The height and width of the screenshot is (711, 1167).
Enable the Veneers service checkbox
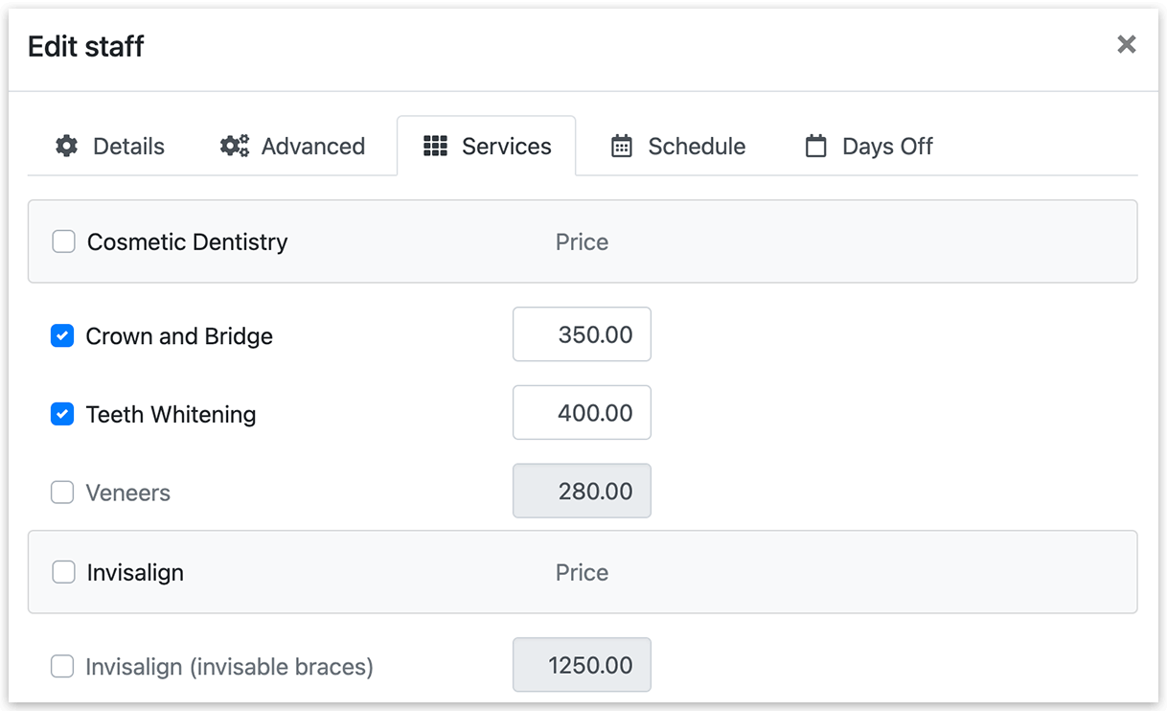point(62,493)
